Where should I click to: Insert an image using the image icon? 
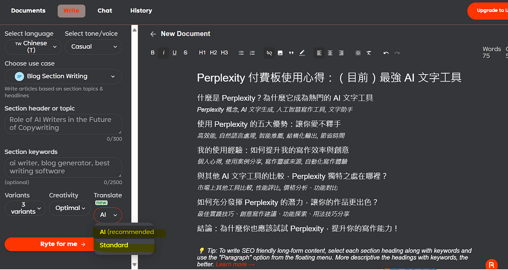[x=280, y=53]
